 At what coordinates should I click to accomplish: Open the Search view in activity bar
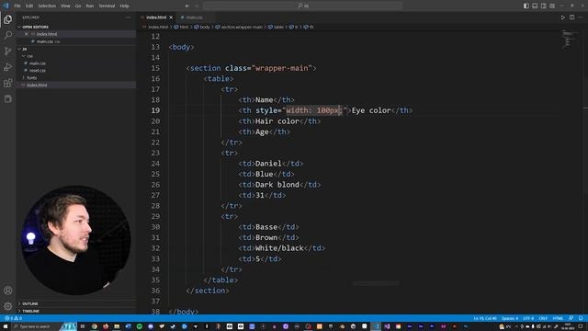coord(8,35)
